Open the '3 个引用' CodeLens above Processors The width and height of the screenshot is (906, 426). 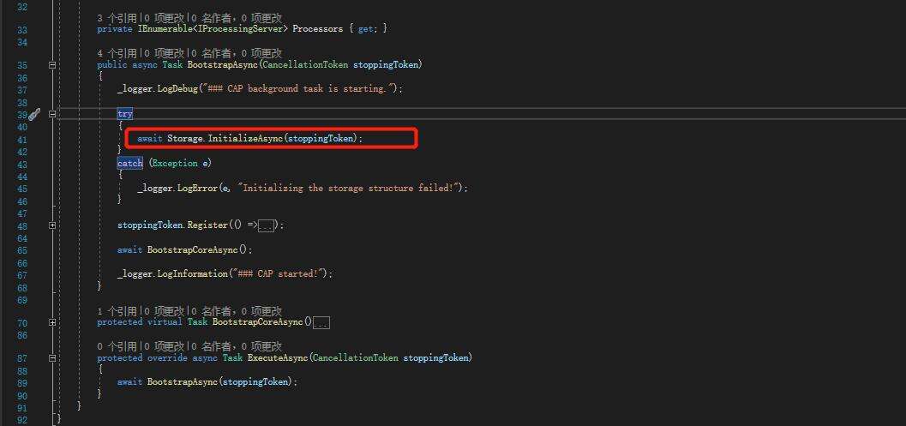point(117,17)
